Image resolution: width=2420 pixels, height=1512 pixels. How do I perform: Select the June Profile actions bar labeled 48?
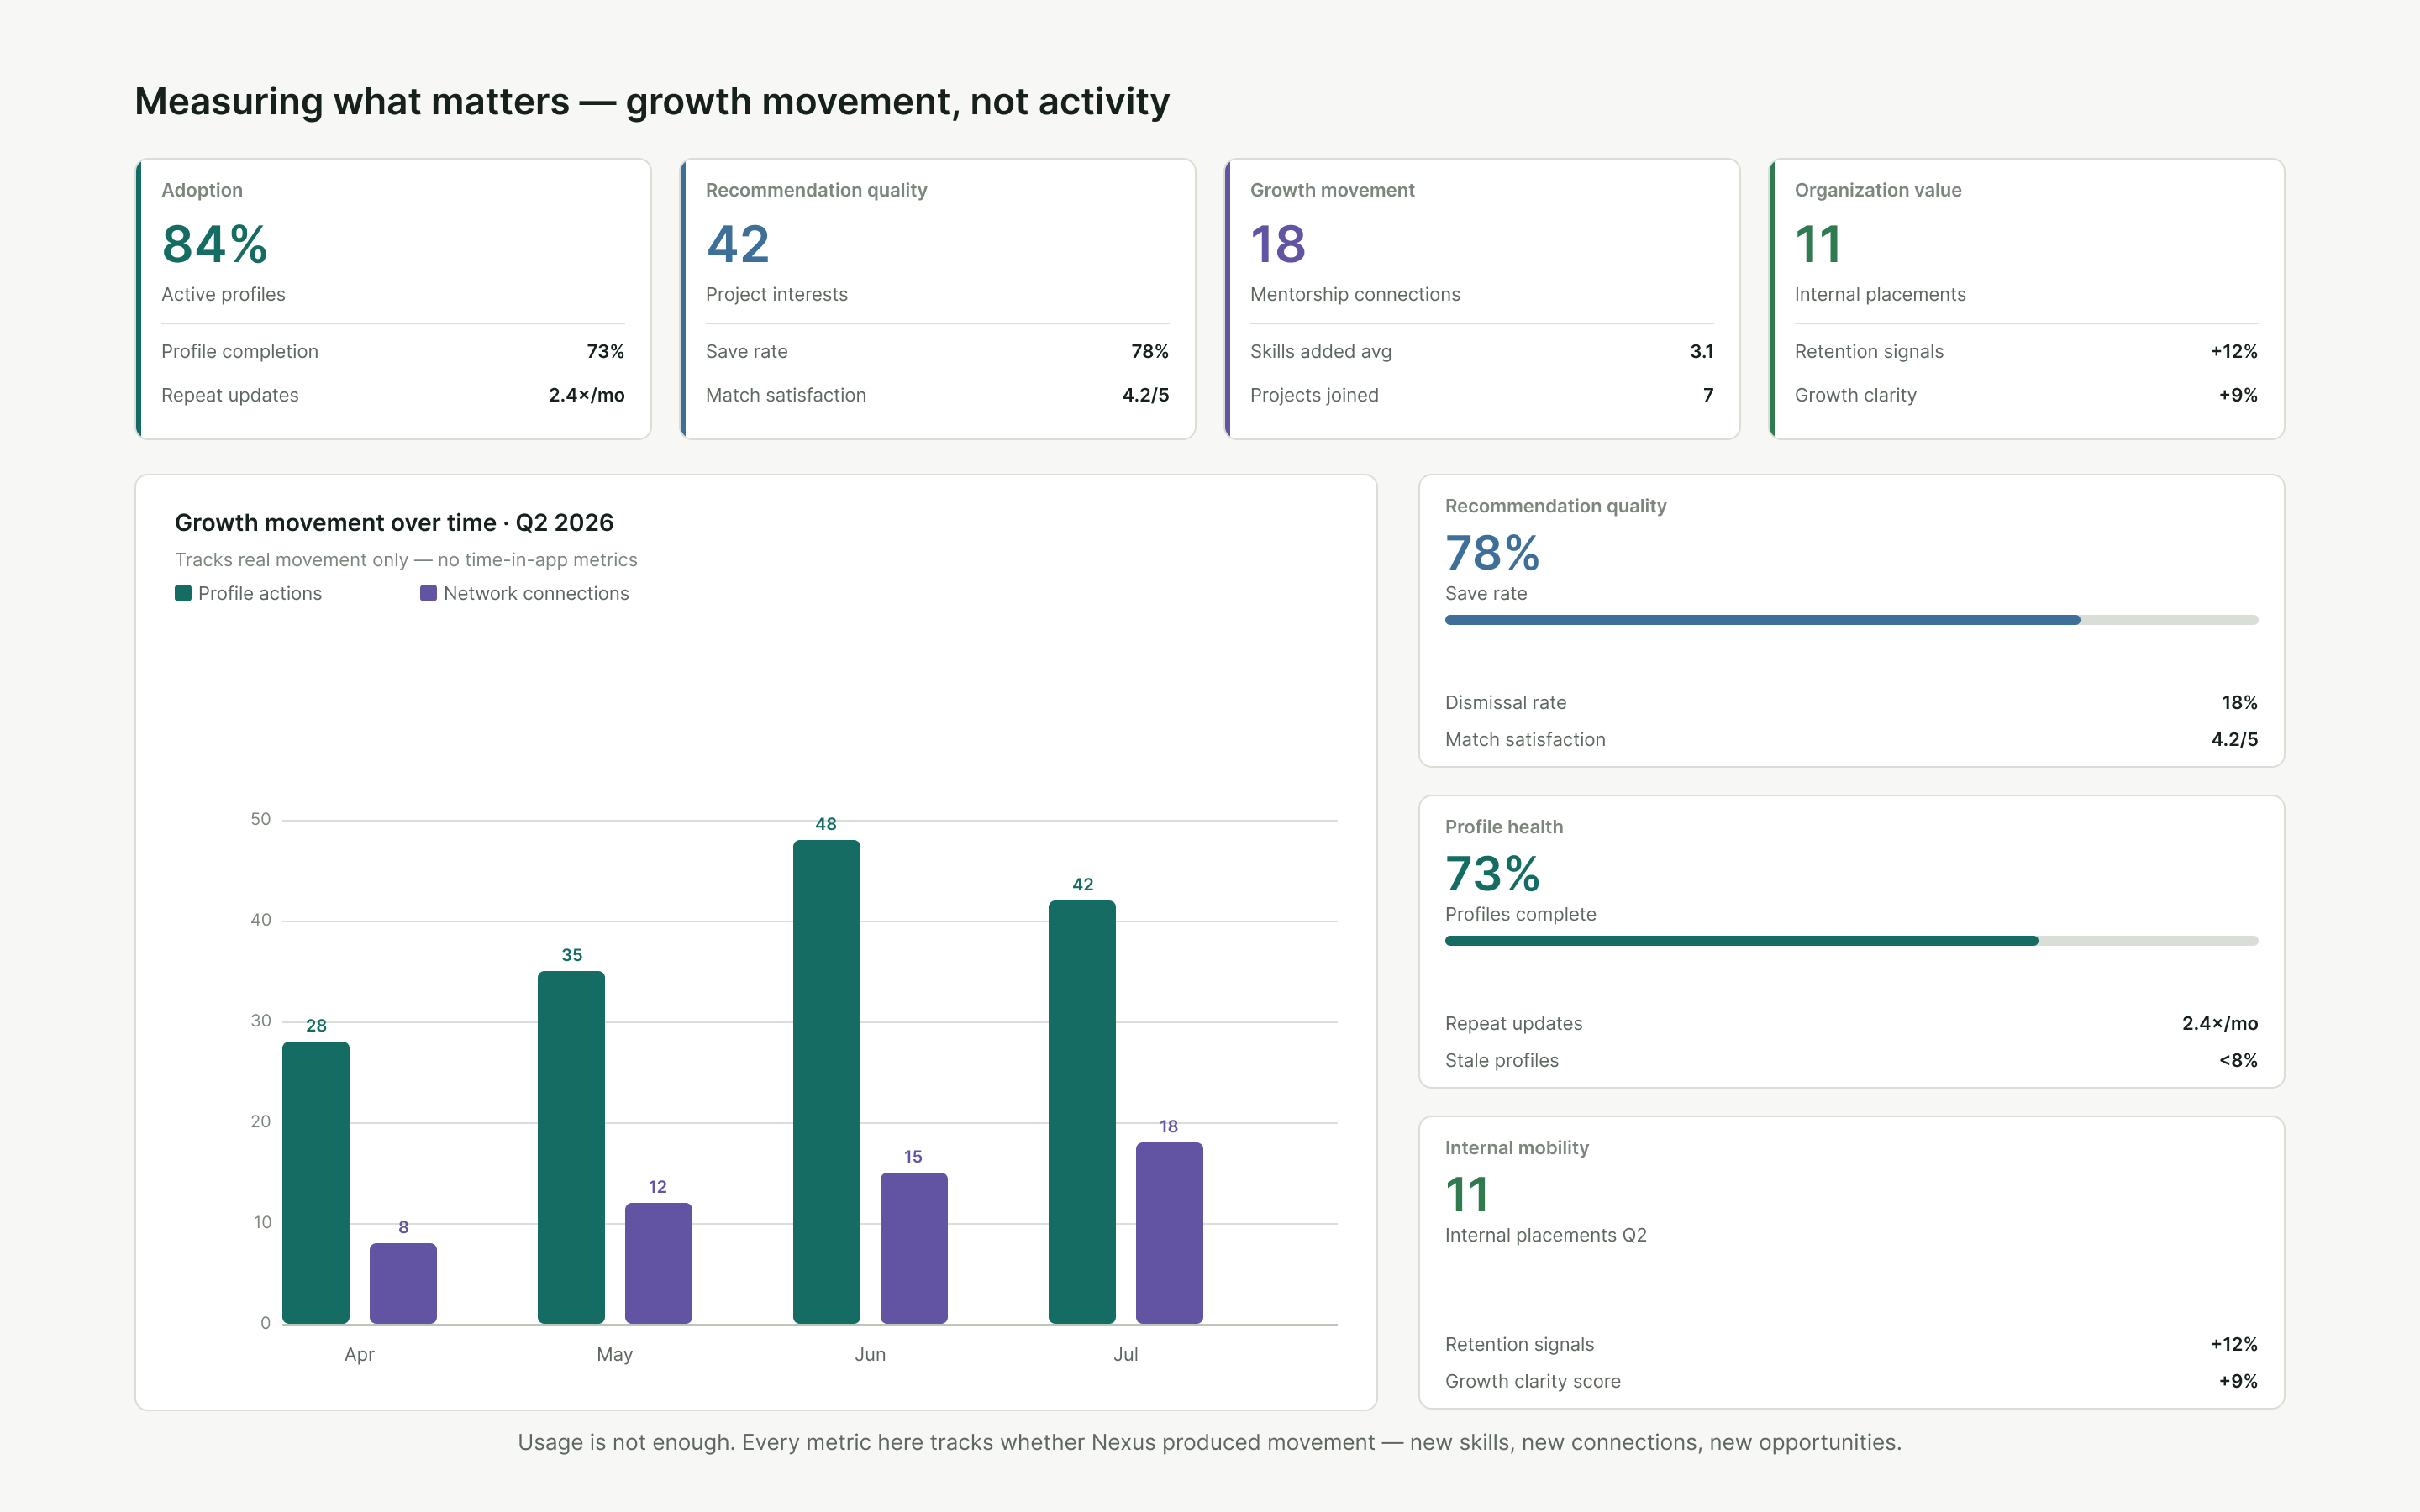tap(826, 1082)
